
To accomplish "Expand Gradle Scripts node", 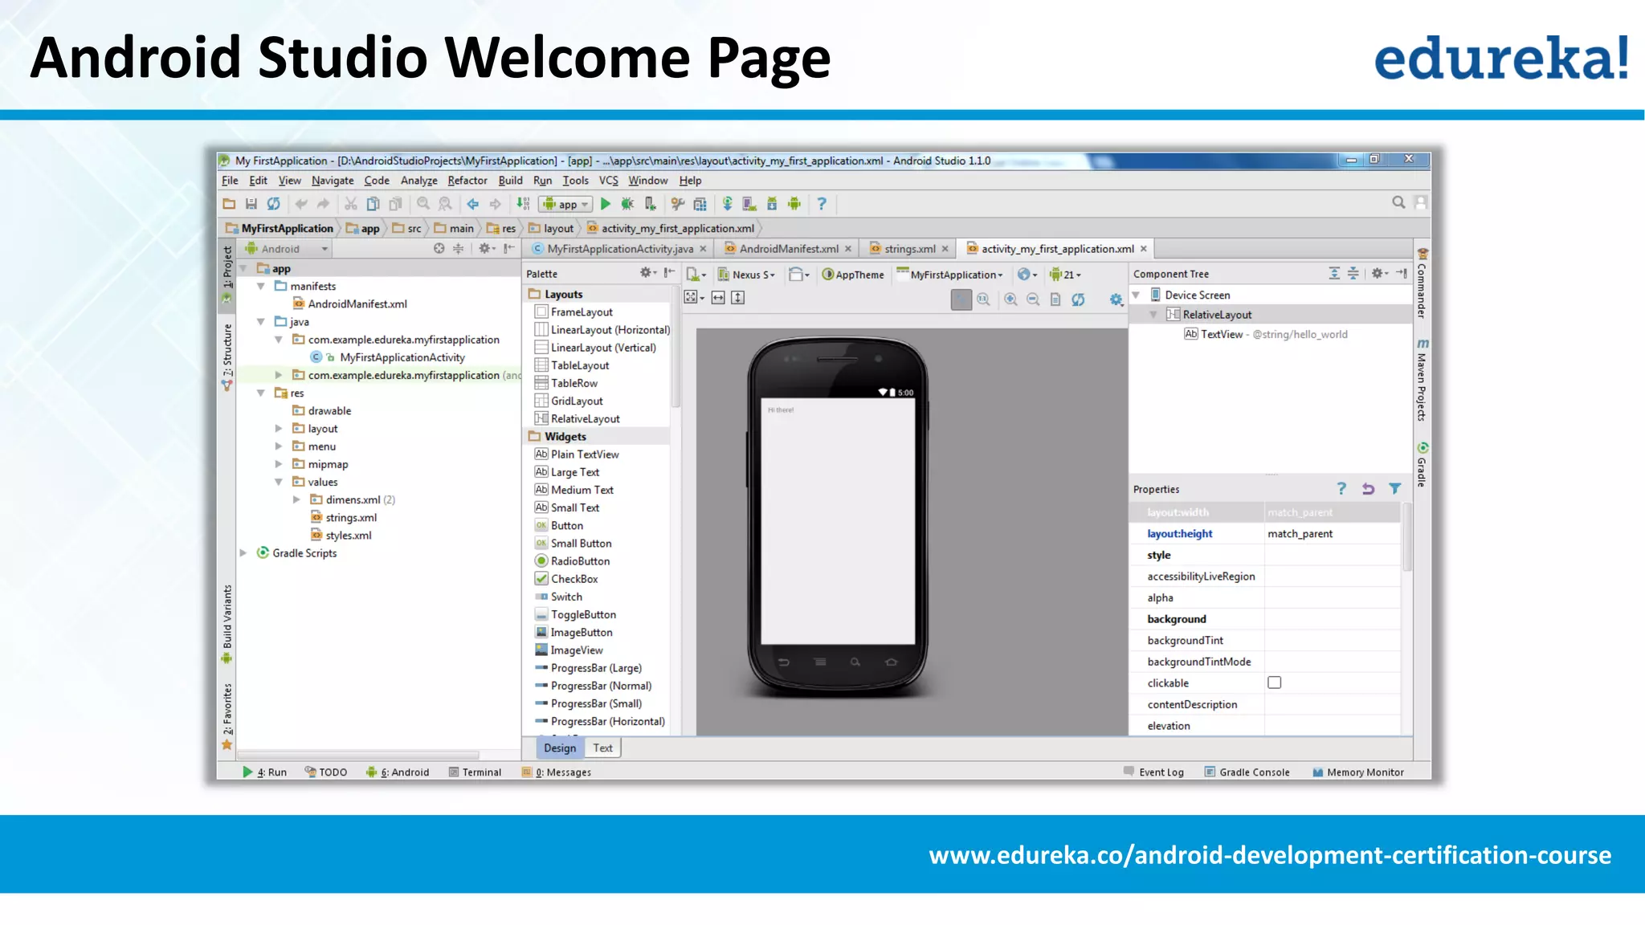I will pos(243,553).
